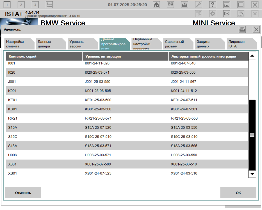The image size is (262, 210).
Task: Open the question mark help icon
Action: tap(213, 4)
